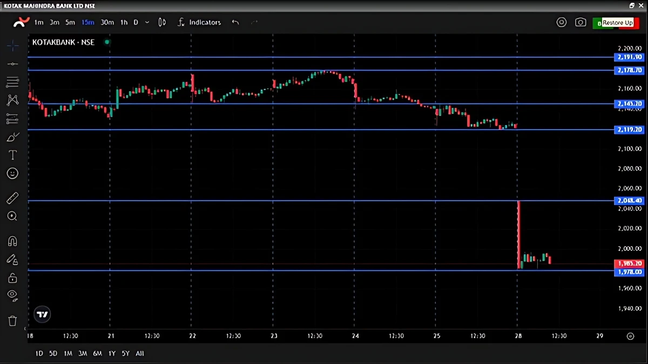
Task: Activate the zoom in tool
Action: click(12, 216)
